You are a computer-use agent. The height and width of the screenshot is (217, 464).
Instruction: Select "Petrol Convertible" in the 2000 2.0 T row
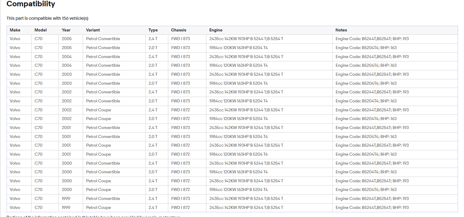point(103,172)
